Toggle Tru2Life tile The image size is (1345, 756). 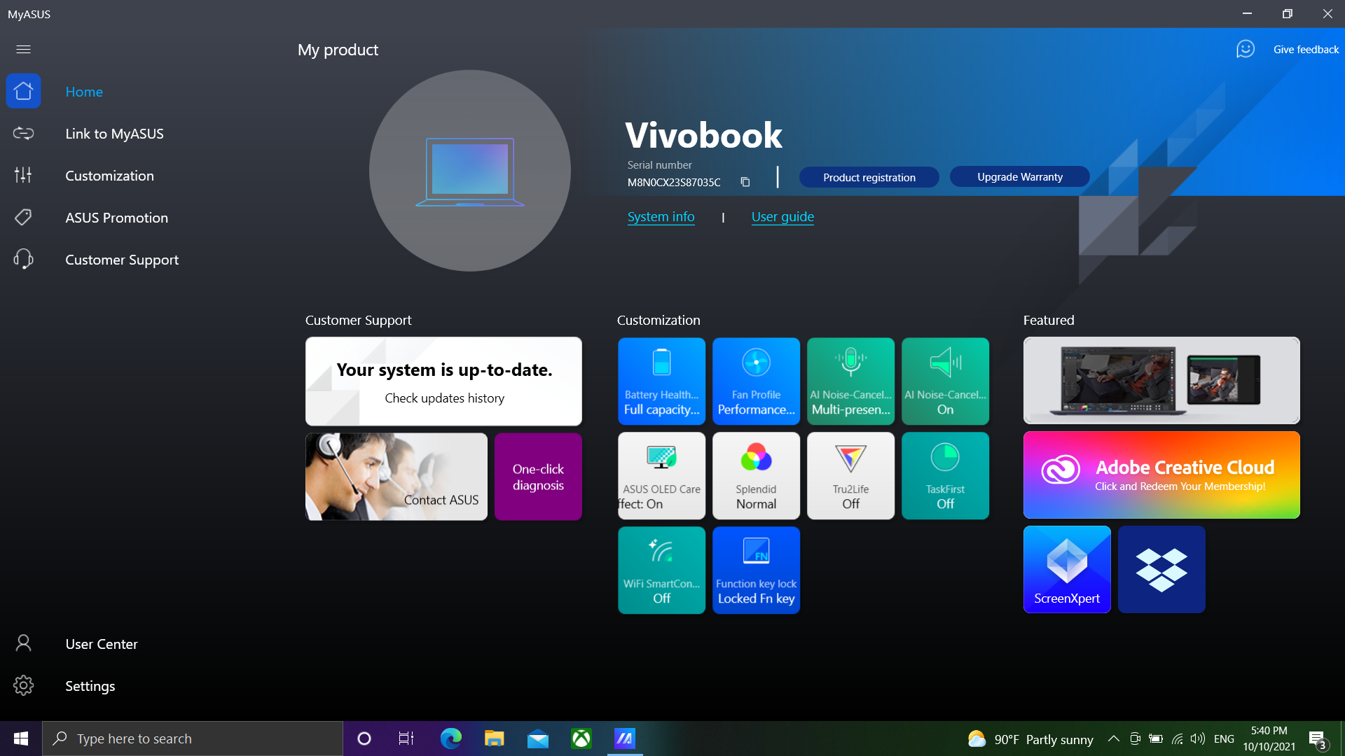[x=850, y=476]
